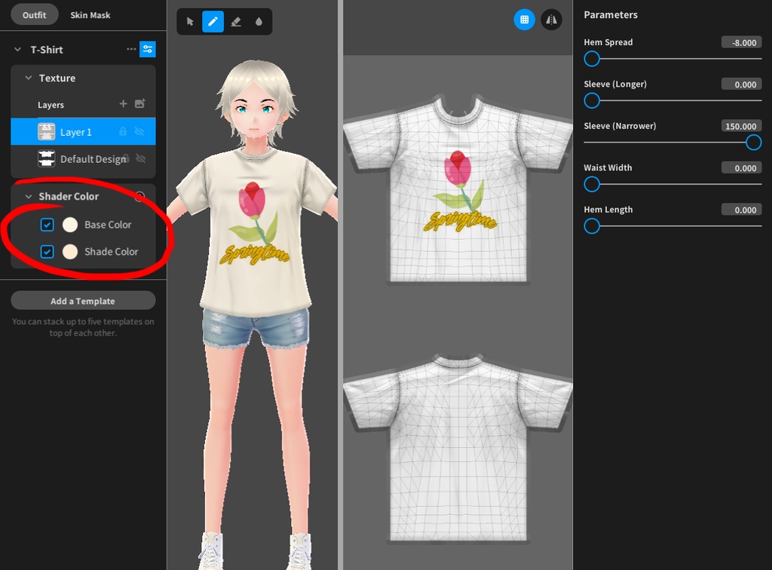The image size is (772, 570).
Task: Disable the Shade Color checkbox
Action: (x=48, y=251)
